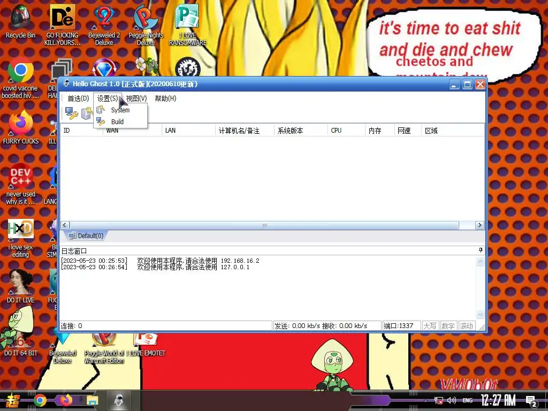548x411 pixels.
Task: Choose System from the settings menu
Action: point(120,110)
